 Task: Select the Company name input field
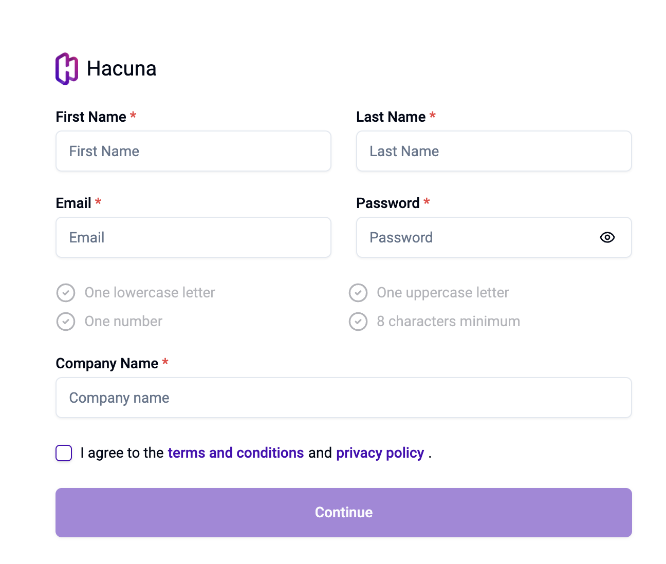click(343, 398)
